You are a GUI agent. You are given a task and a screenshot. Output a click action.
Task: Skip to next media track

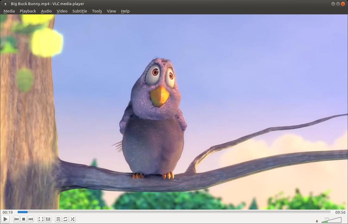pos(31,219)
